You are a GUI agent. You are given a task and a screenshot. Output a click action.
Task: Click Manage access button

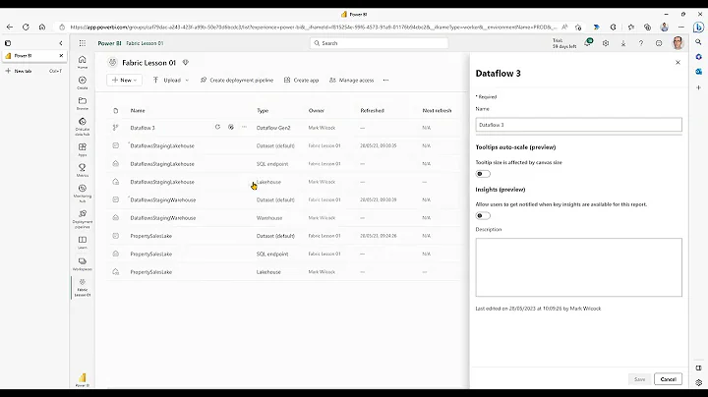tap(351, 80)
